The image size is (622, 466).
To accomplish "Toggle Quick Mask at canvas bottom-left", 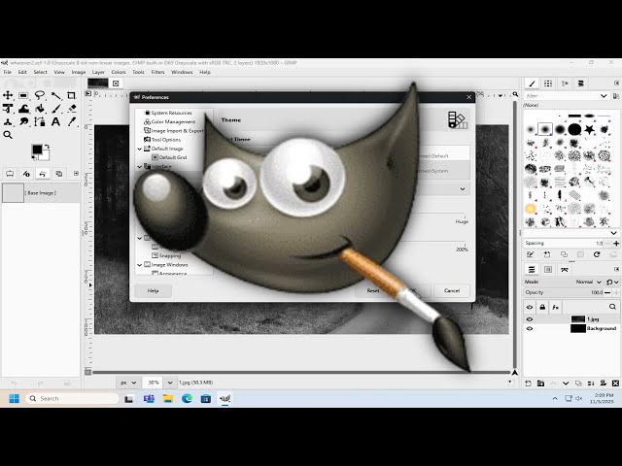I will 88,372.
